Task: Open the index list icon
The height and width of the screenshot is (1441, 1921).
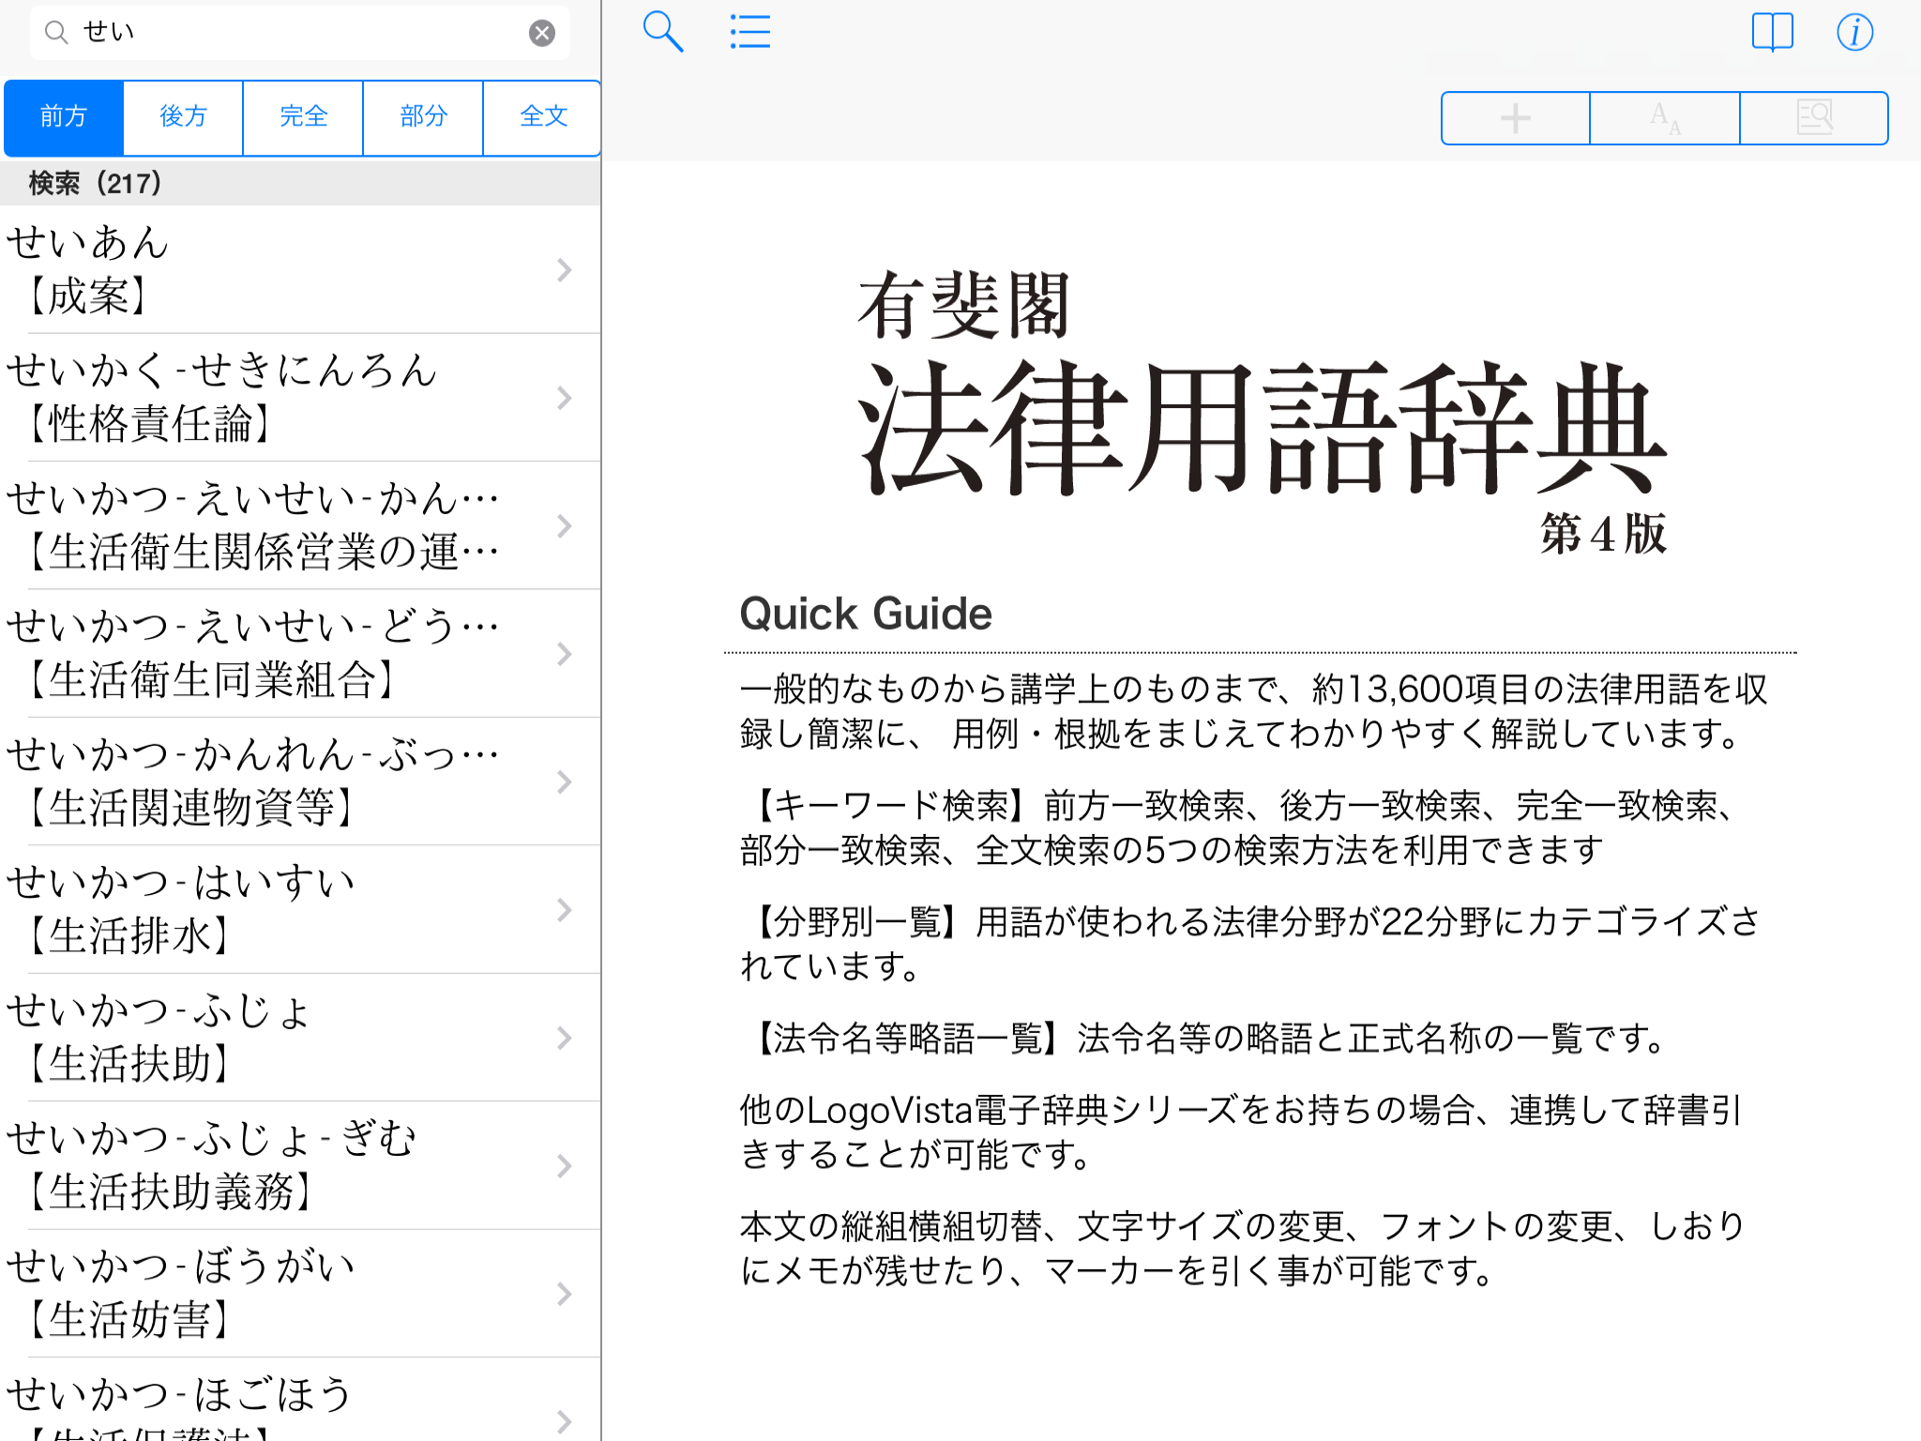Action: click(749, 32)
